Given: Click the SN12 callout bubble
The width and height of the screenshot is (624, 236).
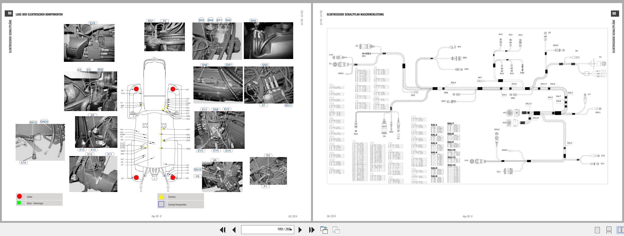Looking at the screenshot, I should (x=33, y=122).
